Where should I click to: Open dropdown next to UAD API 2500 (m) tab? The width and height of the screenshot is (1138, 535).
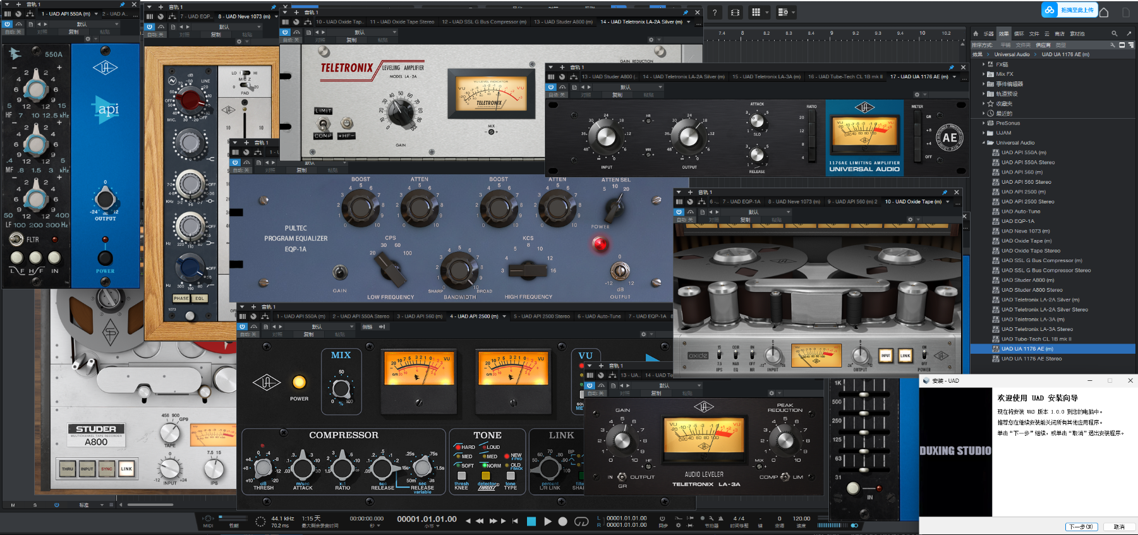504,316
